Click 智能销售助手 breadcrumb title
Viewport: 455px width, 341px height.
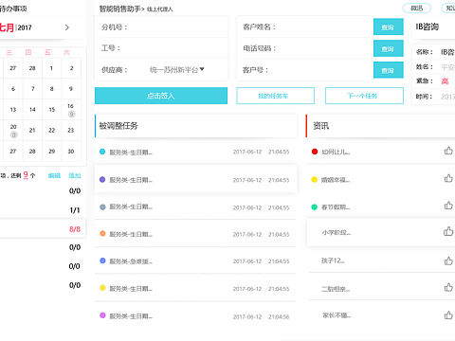119,9
